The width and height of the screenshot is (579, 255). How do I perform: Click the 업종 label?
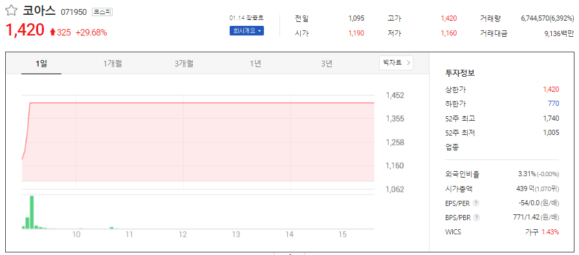[452, 147]
